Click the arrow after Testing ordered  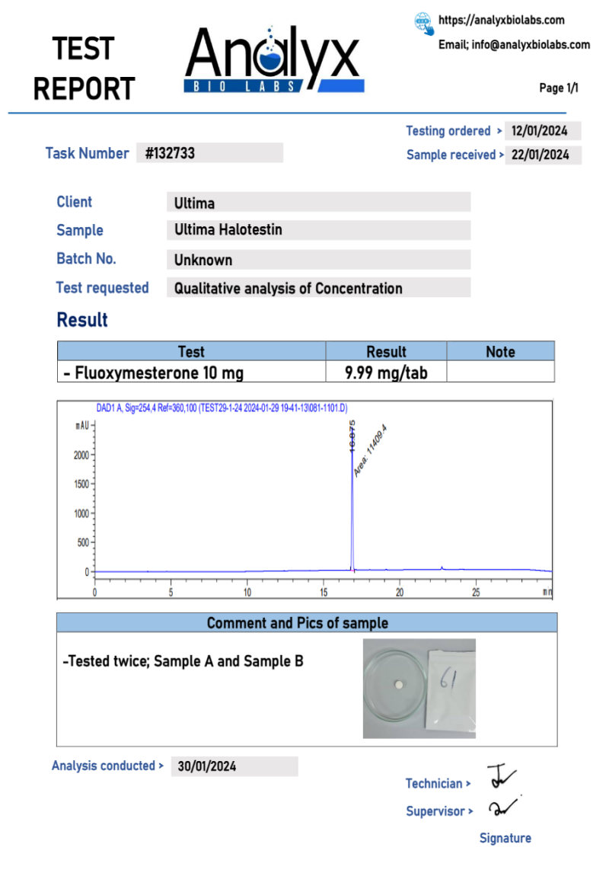click(499, 131)
